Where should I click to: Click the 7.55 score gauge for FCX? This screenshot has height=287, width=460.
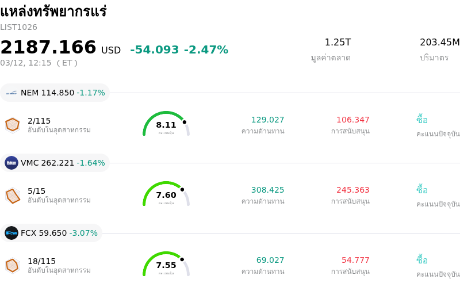point(166,265)
